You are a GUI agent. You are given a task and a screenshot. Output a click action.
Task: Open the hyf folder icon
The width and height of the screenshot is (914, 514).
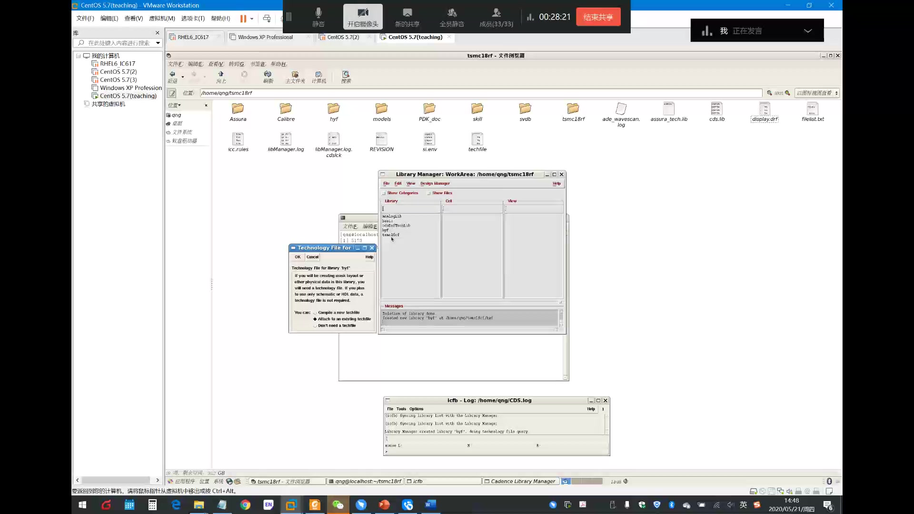point(334,112)
